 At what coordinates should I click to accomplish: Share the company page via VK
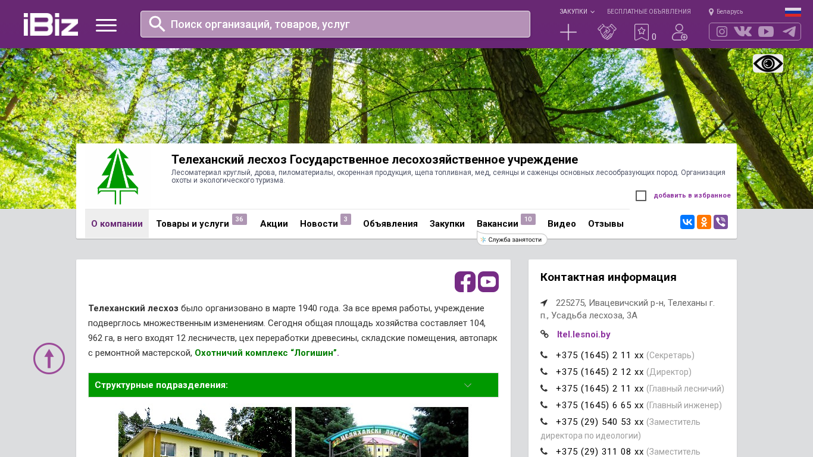687,222
